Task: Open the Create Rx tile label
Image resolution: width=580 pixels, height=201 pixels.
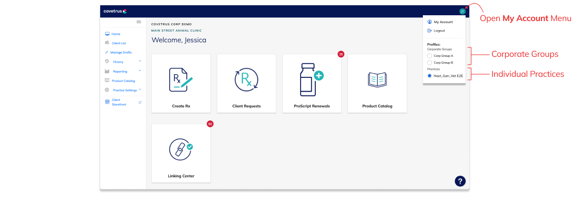Action: pos(181,106)
